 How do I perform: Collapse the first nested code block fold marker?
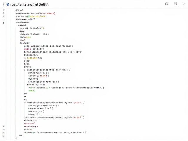[x=16, y=25]
